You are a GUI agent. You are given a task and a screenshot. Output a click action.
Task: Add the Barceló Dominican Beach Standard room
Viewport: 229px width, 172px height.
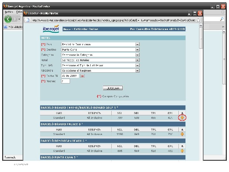click(182, 151)
